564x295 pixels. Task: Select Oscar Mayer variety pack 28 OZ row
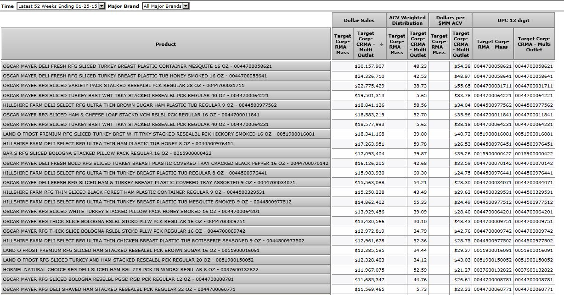(x=166, y=86)
